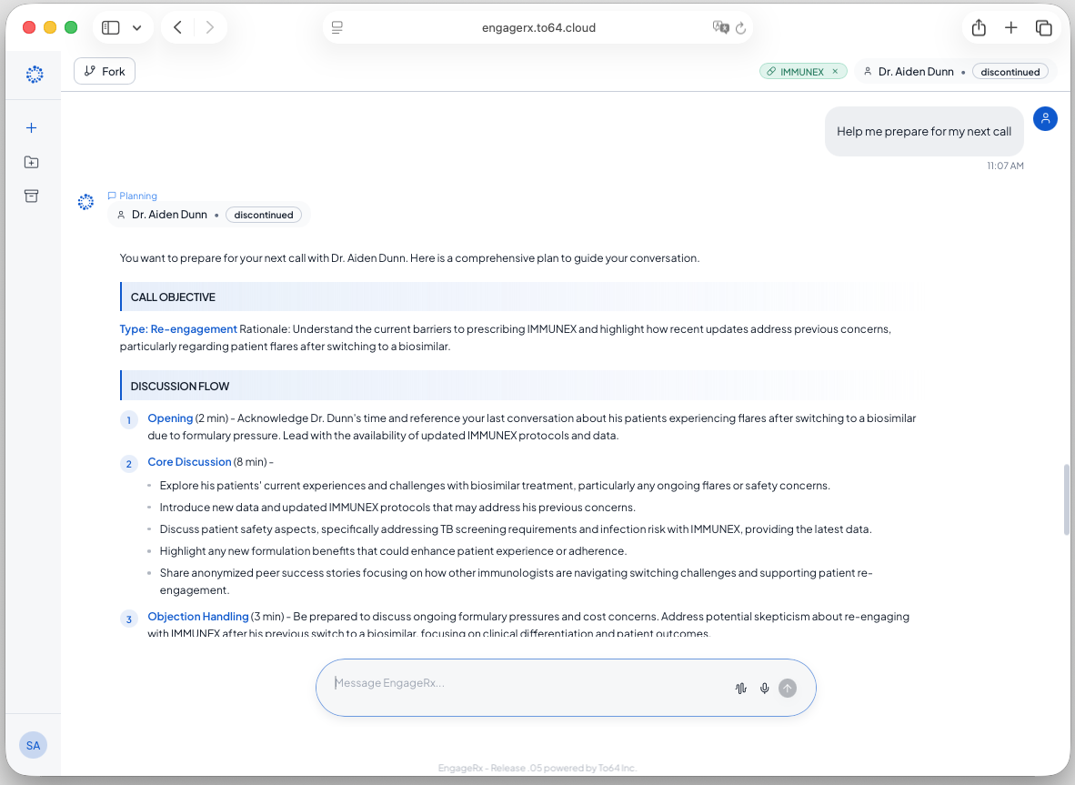Click the Type: Re-engagement link
The image size is (1075, 785).
point(178,329)
